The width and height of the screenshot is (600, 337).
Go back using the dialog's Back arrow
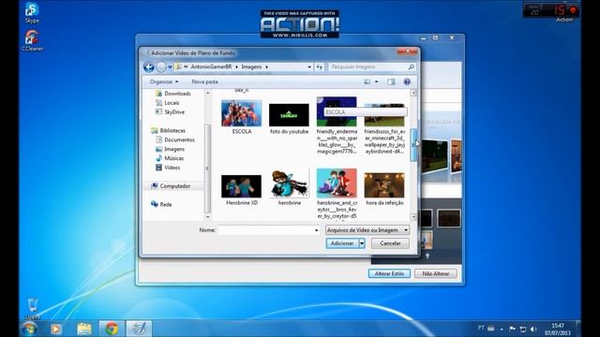click(x=149, y=67)
